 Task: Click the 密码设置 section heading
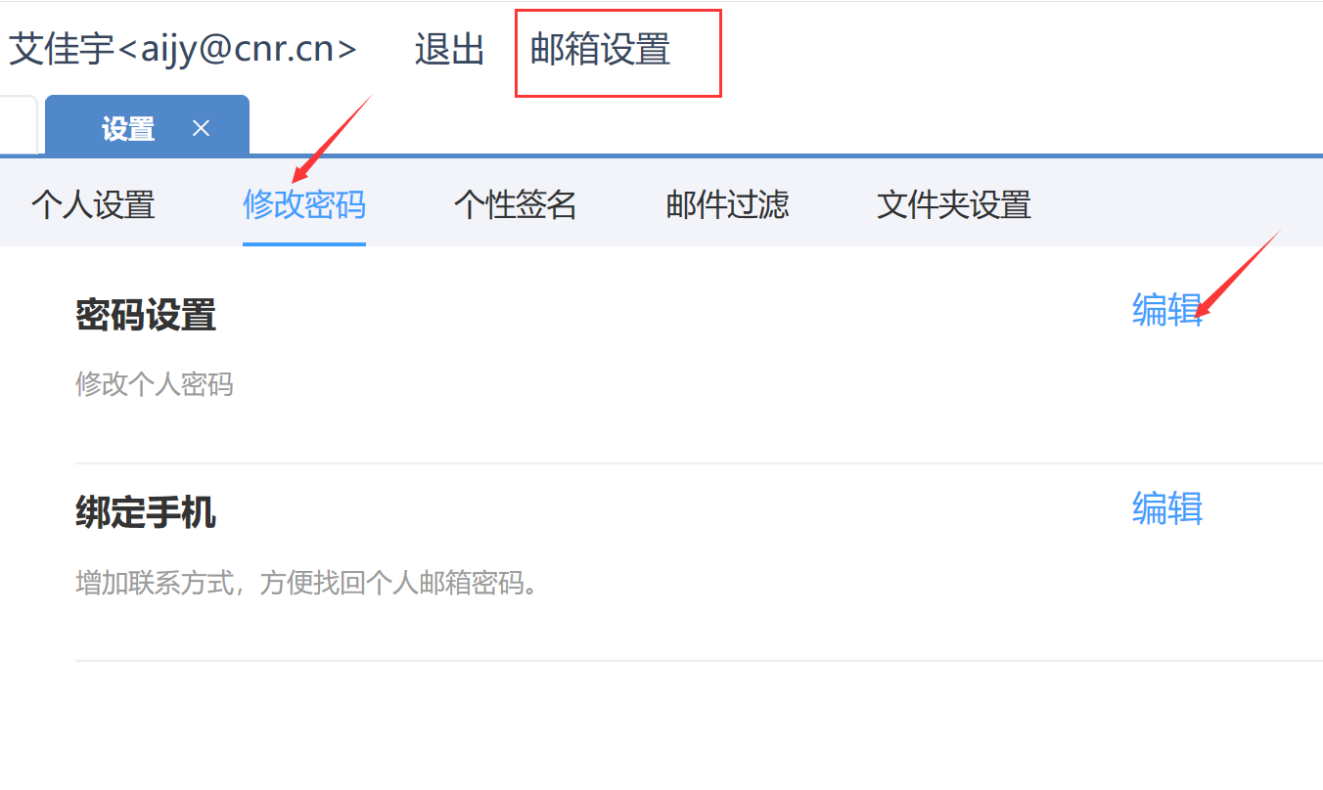[146, 316]
